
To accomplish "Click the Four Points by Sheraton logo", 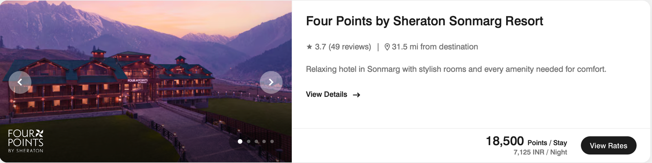I will click(x=26, y=141).
